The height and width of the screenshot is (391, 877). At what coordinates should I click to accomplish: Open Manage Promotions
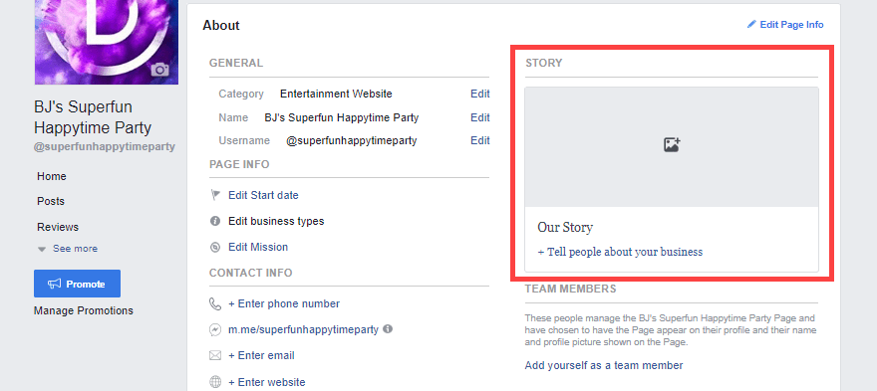[x=84, y=310]
